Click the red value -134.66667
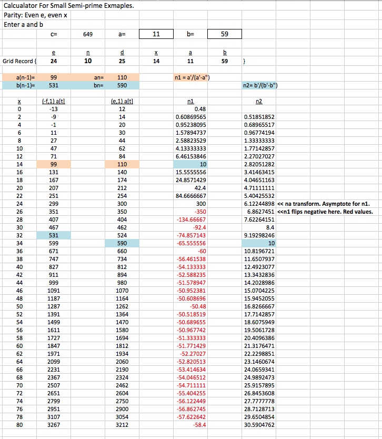 191,220
